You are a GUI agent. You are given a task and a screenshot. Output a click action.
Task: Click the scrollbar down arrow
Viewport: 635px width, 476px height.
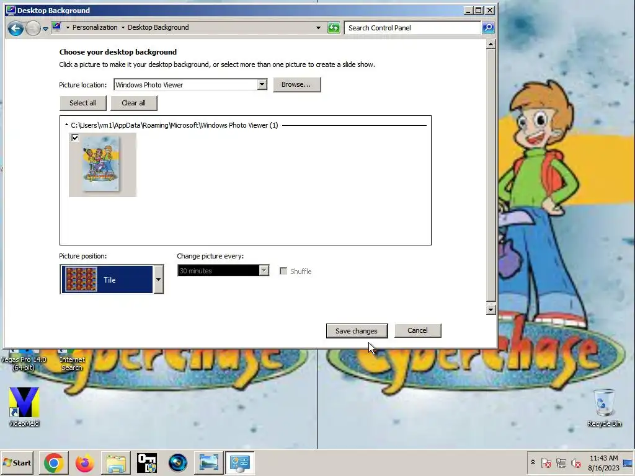click(491, 310)
